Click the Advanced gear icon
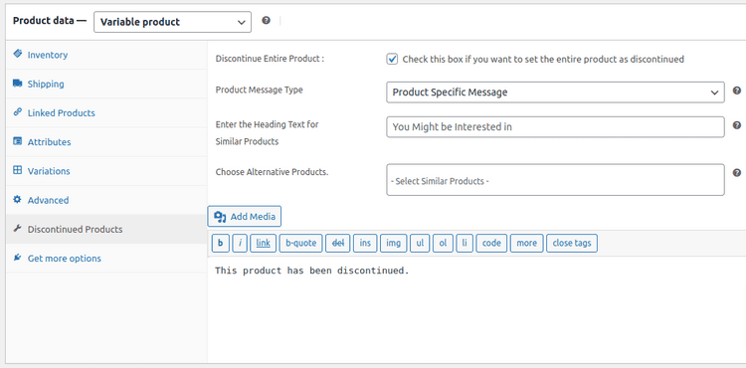The image size is (746, 368). (x=18, y=200)
